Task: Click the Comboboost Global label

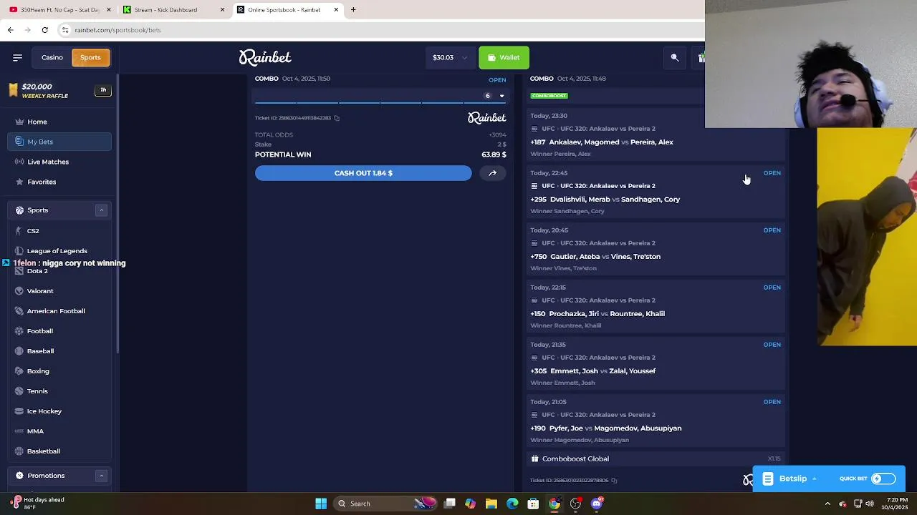Action: coord(575,458)
